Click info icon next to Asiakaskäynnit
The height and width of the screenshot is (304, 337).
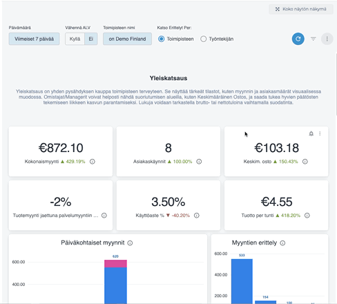[199, 162]
